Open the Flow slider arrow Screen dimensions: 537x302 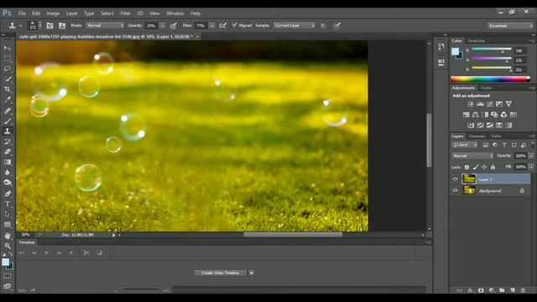(212, 25)
